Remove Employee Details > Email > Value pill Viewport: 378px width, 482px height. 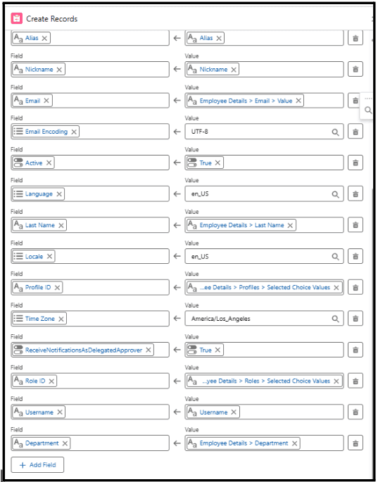[x=298, y=101]
